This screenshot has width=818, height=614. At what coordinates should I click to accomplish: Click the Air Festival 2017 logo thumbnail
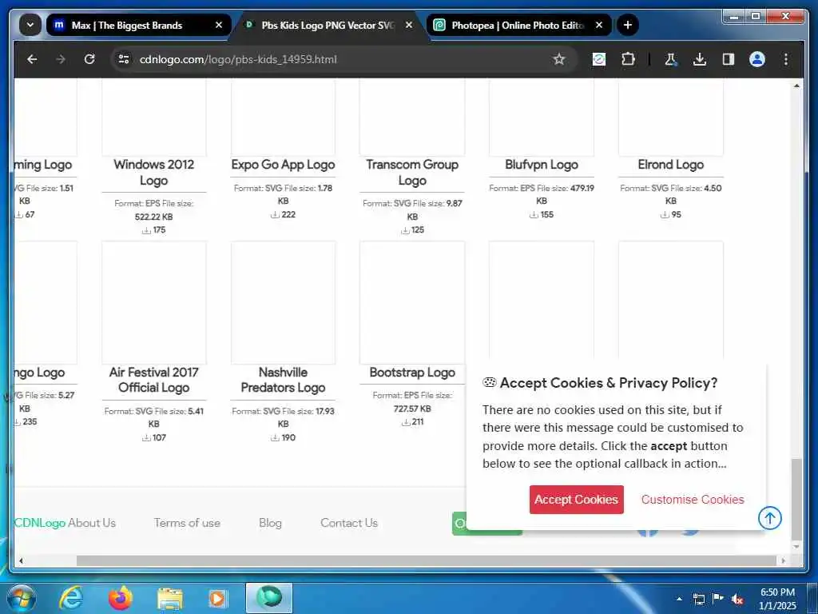point(154,302)
